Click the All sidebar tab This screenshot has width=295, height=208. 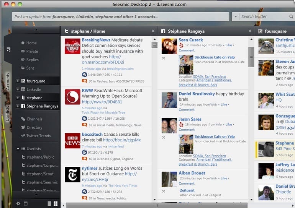(x=8, y=49)
